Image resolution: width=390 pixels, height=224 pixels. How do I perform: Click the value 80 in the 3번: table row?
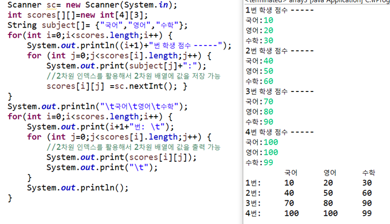tap(328, 203)
